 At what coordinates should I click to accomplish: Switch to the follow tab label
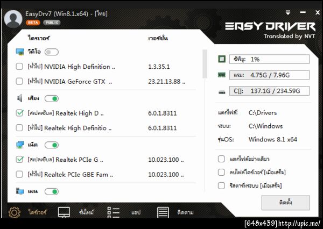pos(185,212)
